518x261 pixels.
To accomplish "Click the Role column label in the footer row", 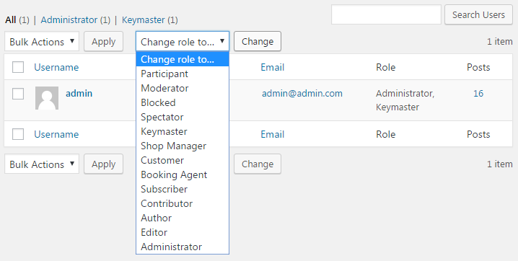I will (385, 134).
